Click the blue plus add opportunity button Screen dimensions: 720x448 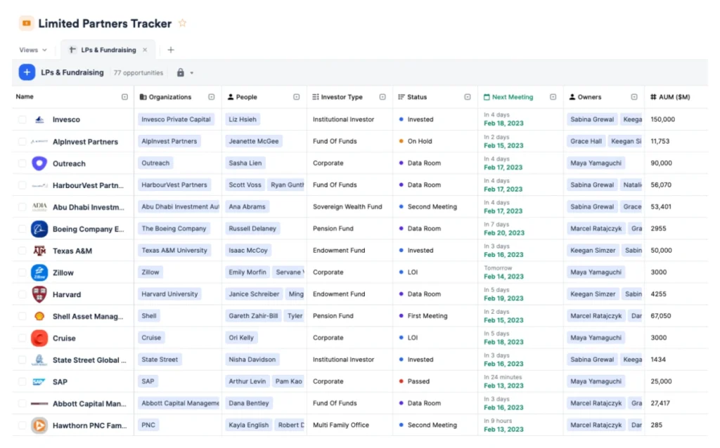[x=27, y=72]
